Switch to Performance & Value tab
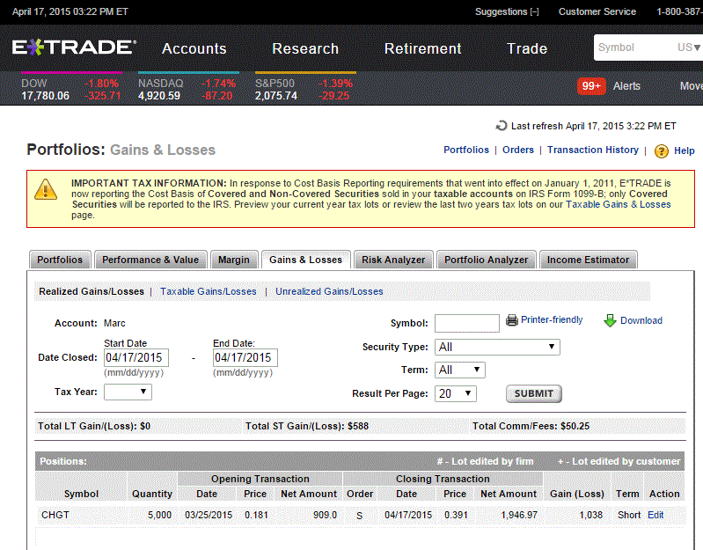Image resolution: width=703 pixels, height=550 pixels. (150, 260)
